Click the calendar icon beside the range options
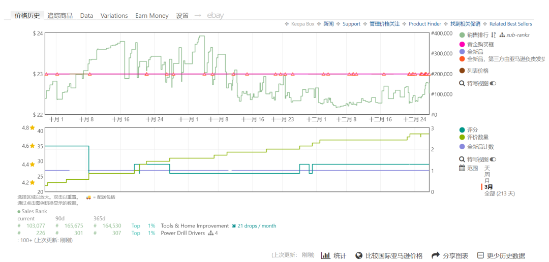Viewport: 549px width, 262px height. pyautogui.click(x=462, y=168)
